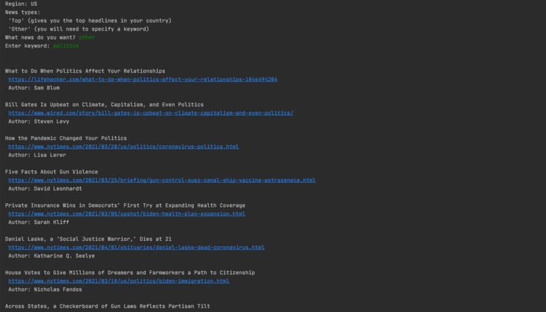Click headline 'Across States, a Checkerboard of Gun Laws'
Viewport: 546px width, 312px height.
click(x=107, y=306)
